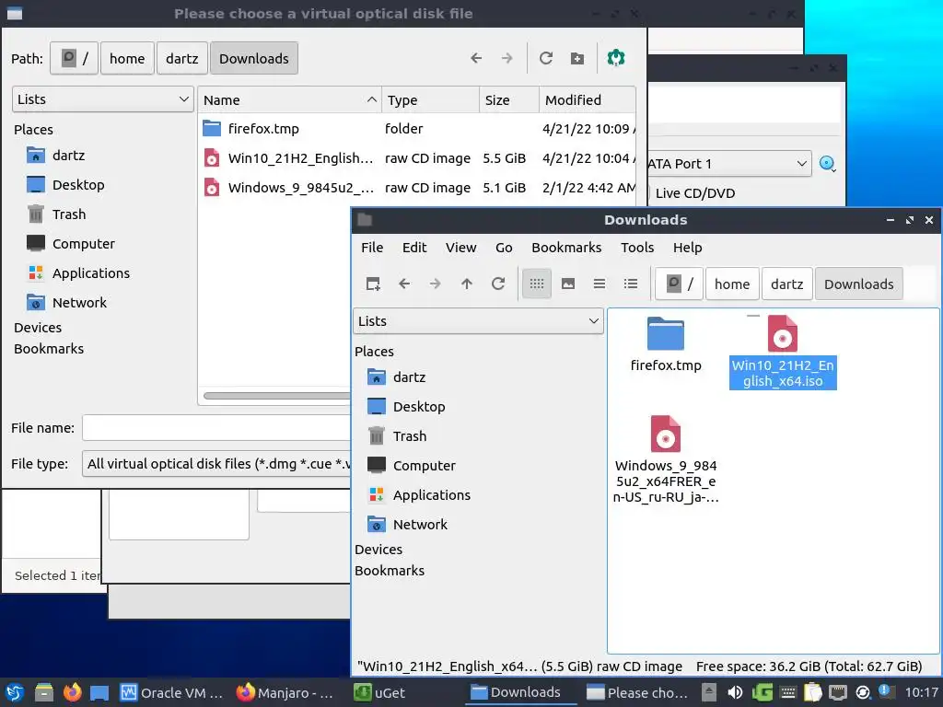This screenshot has height=707, width=943.
Task: Open clipboard manager tray icon
Action: point(812,692)
